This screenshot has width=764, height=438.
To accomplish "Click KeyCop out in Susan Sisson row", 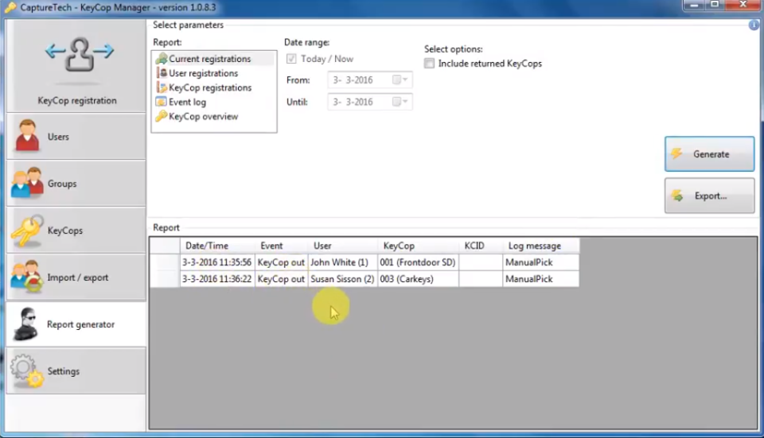I will [281, 279].
